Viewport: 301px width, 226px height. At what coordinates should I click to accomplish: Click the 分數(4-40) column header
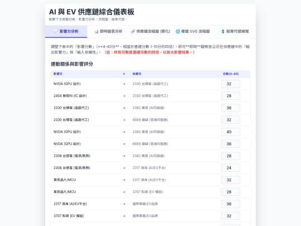pos(231,74)
